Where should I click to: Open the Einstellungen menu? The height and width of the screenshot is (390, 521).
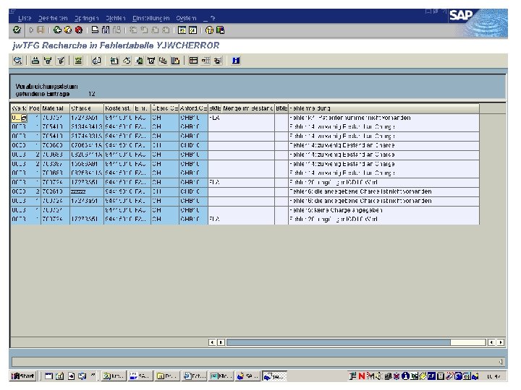click(x=151, y=18)
